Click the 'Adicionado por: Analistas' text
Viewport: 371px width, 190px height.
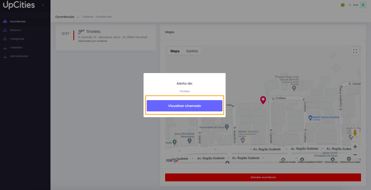click(93, 41)
